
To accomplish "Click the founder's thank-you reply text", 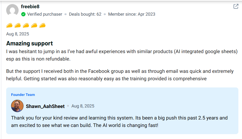I will pos(119,122).
